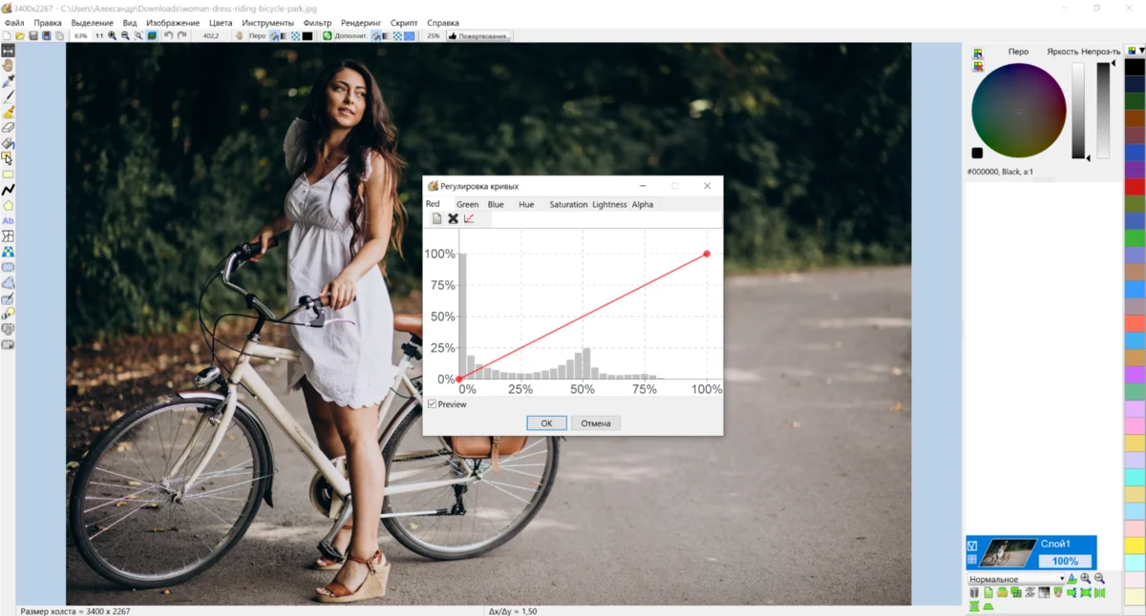Screen dimensions: 1146x616
Task: Expand the palette options arrow
Action: coord(1141,51)
